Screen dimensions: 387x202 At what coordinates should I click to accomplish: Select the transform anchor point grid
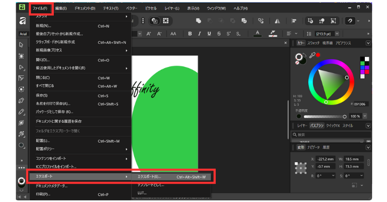point(301,168)
